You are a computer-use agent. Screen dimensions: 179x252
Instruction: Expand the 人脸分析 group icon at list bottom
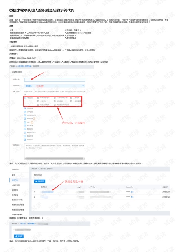tap(25, 139)
